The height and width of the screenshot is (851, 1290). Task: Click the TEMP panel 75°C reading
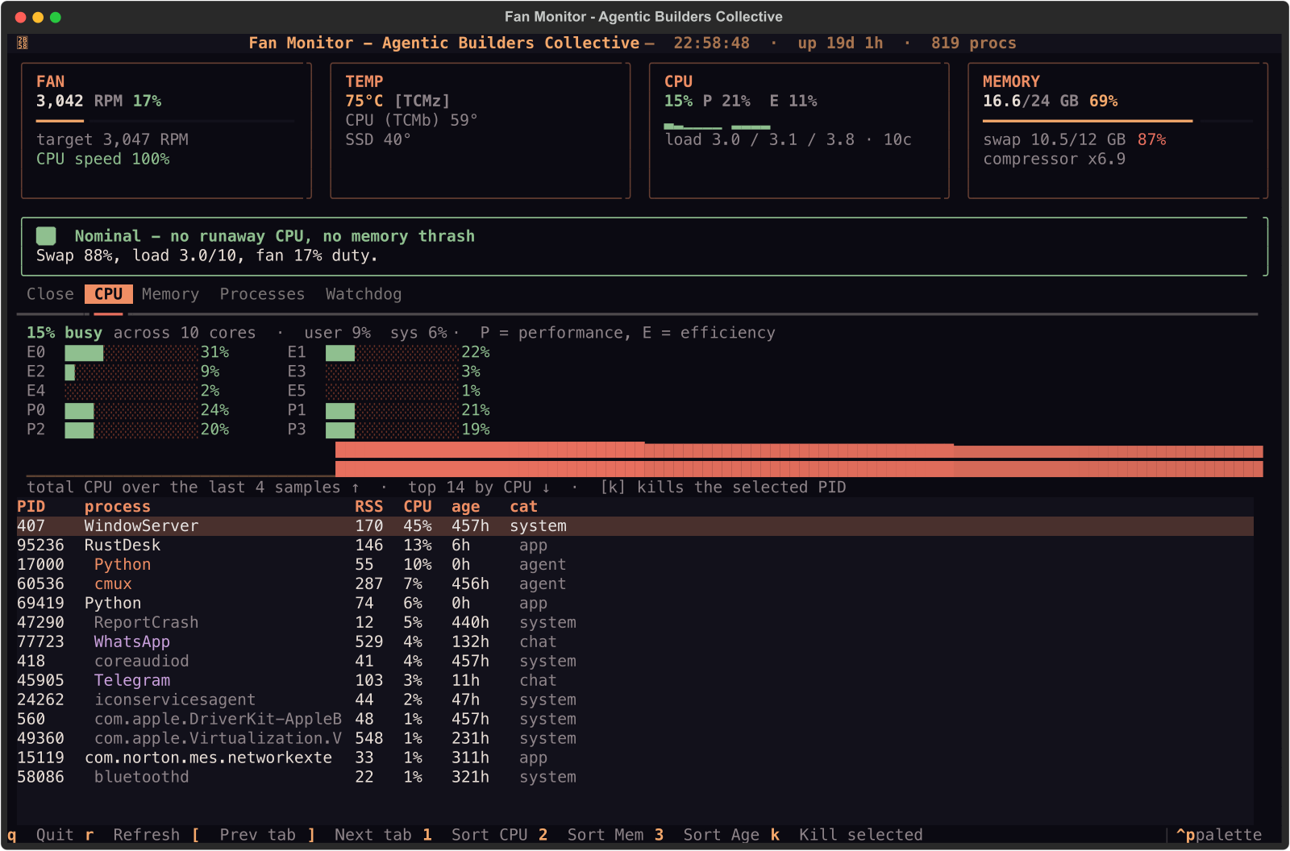[x=364, y=101]
